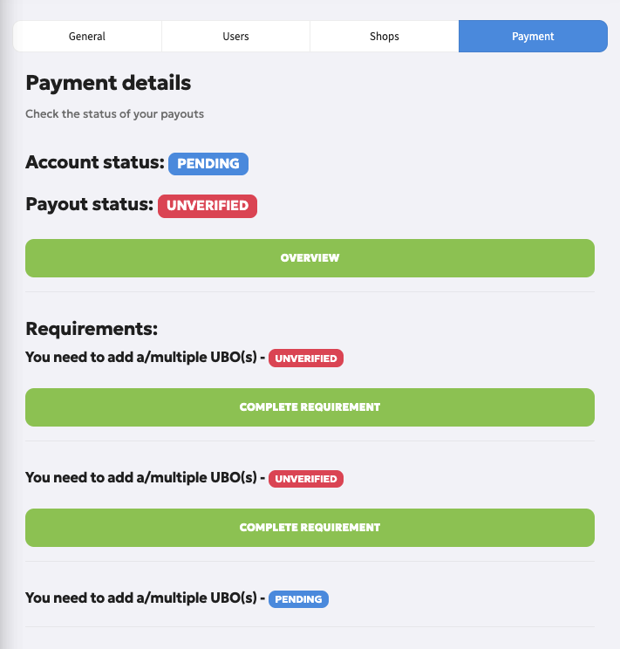Viewport: 620px width, 649px height.
Task: Click the first requirement's Unverified badge
Action: click(306, 358)
